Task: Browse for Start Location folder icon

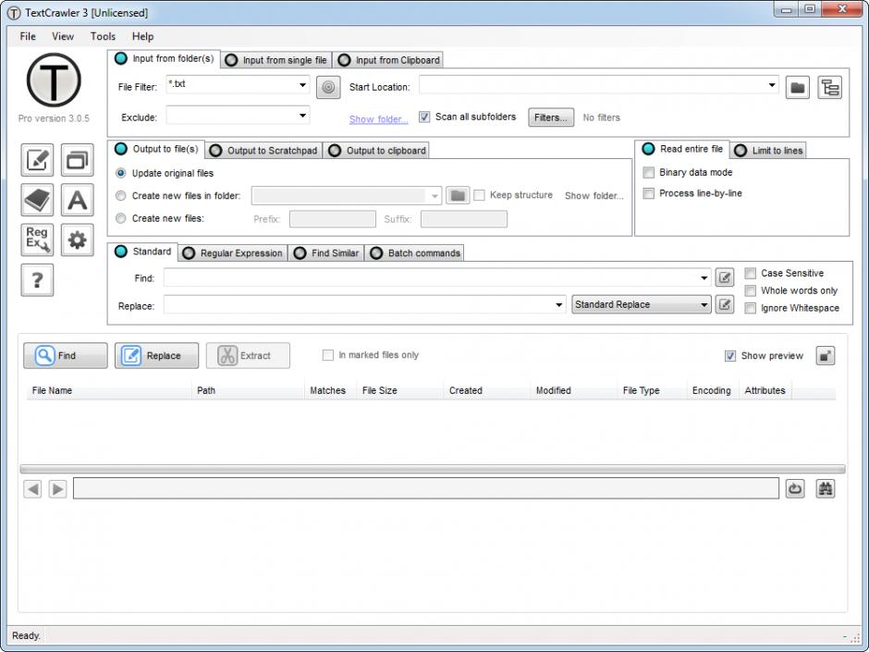Action: (x=798, y=87)
